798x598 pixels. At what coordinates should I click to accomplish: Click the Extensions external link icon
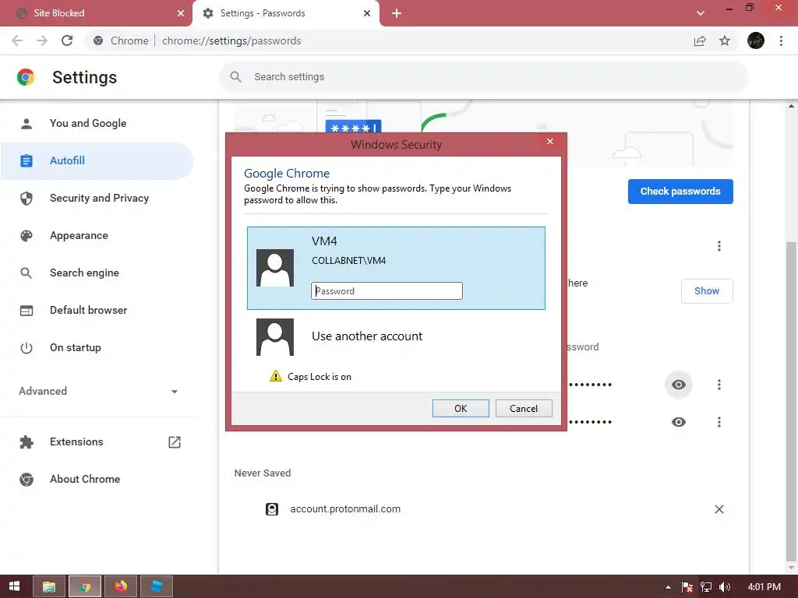point(175,442)
